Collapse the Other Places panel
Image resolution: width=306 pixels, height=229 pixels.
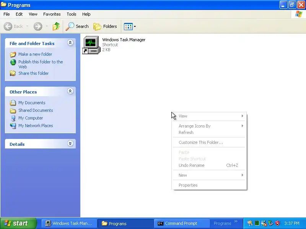70,91
